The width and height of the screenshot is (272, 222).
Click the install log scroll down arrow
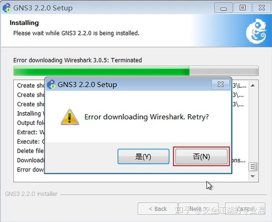[x=253, y=176]
